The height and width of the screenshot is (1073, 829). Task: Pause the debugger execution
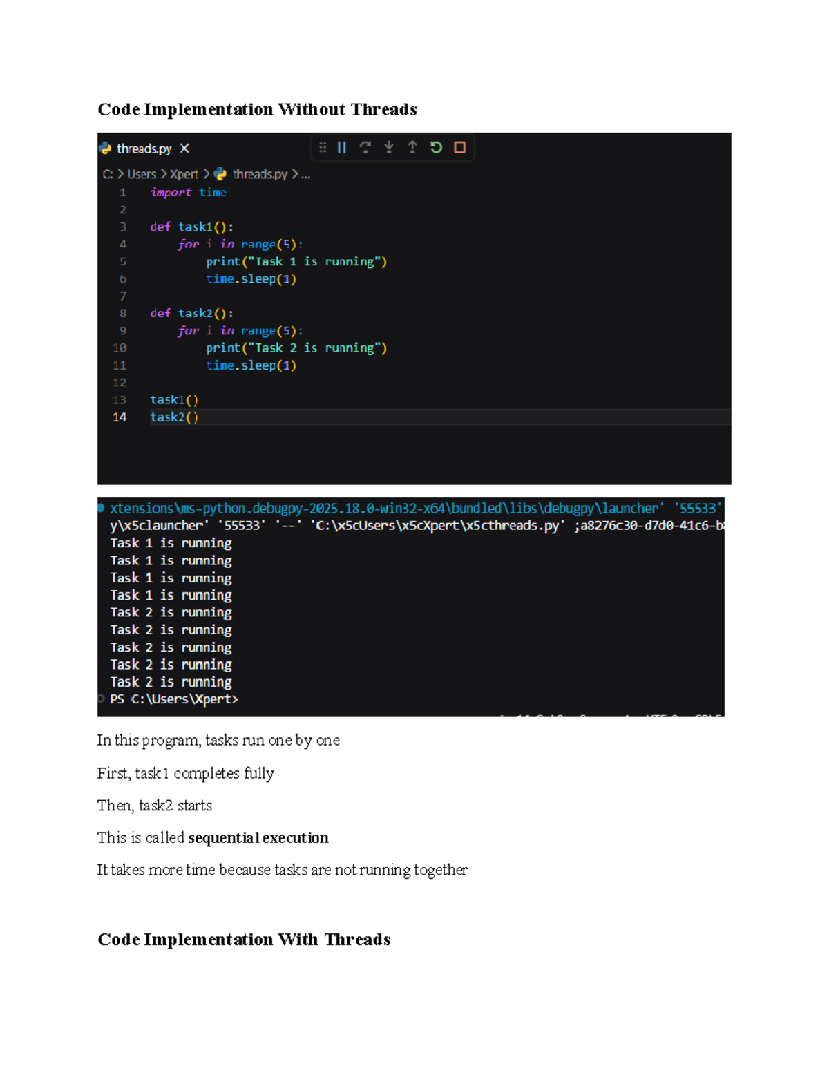click(342, 147)
